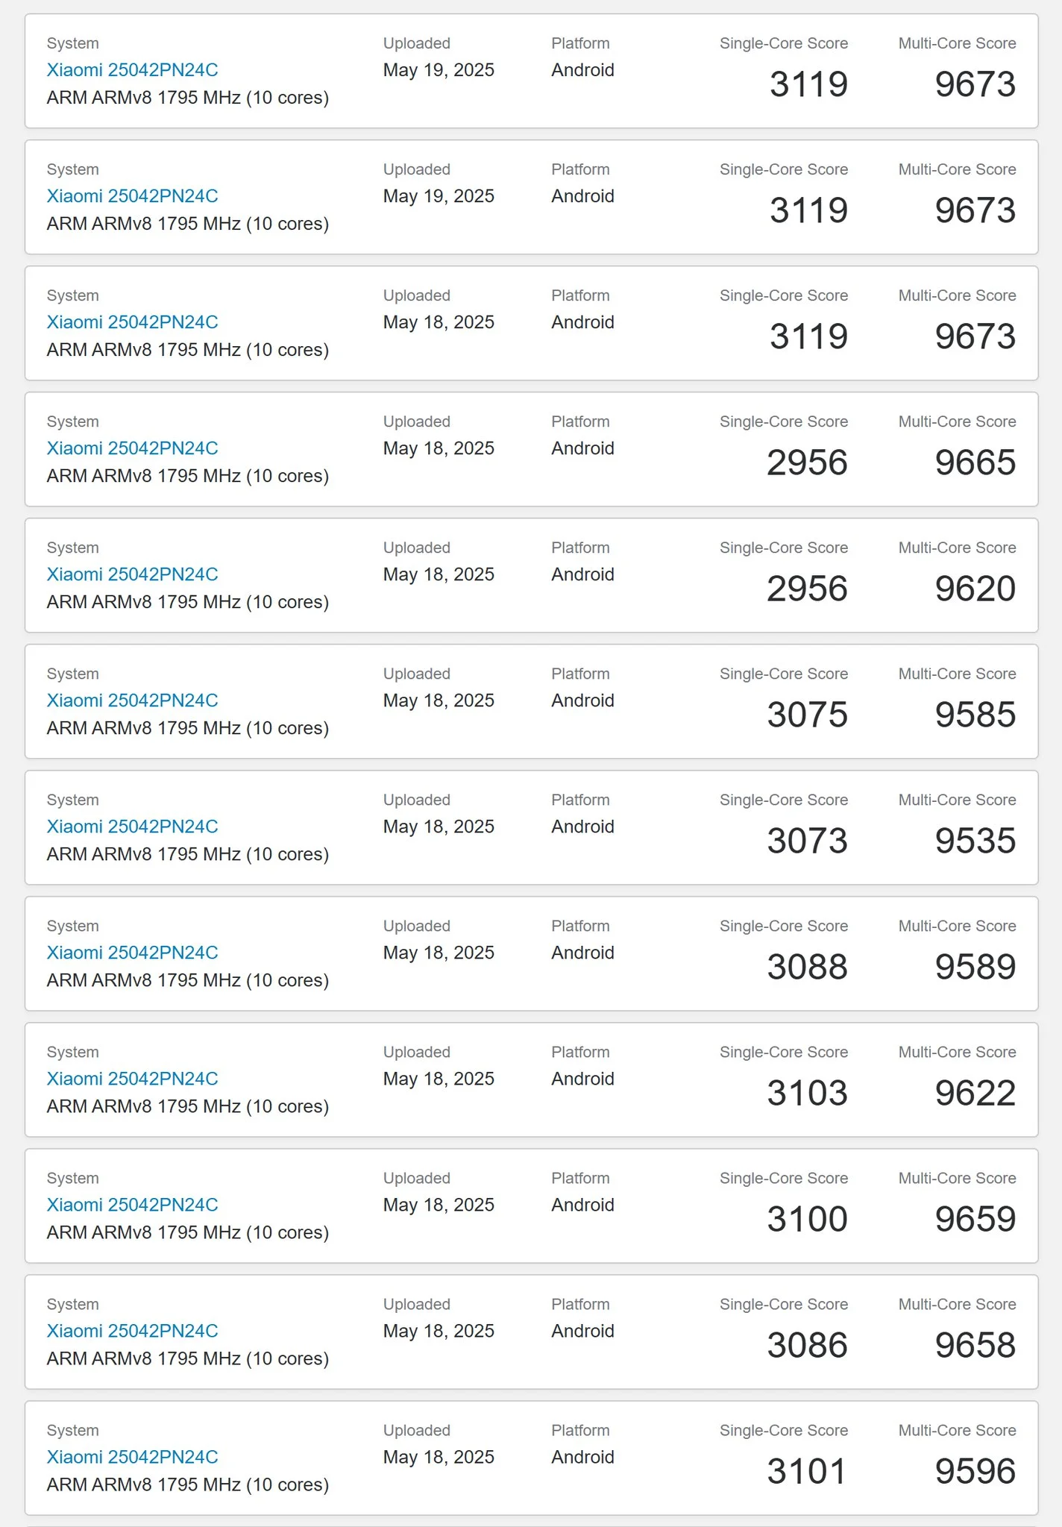Open Xiaomi 25042PN24C result scoring 3073 single-core
1062x1527 pixels.
point(132,827)
